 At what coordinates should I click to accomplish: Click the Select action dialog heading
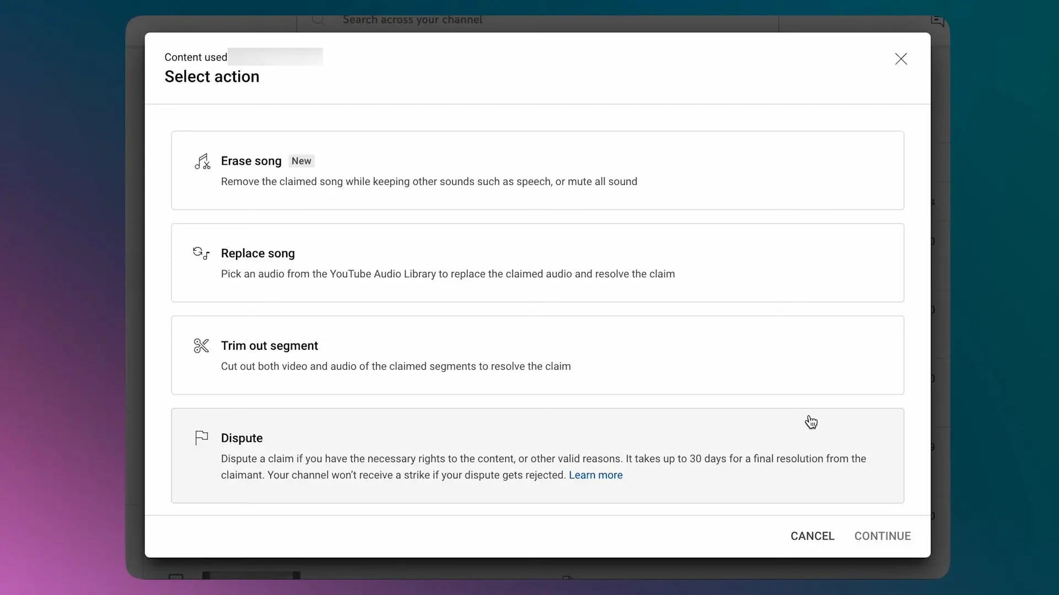(x=212, y=77)
